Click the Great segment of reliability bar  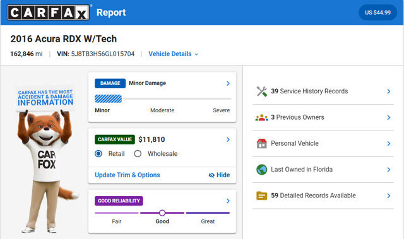208,213
